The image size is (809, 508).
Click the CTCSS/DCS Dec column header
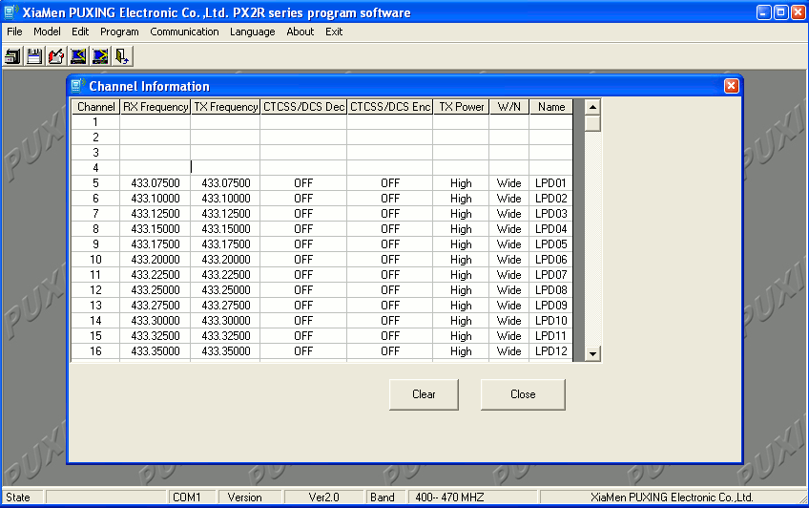(x=303, y=107)
